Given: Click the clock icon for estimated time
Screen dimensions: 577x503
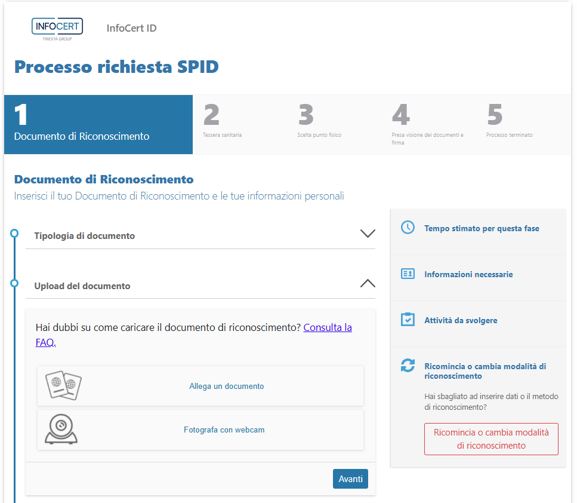Looking at the screenshot, I should (x=408, y=228).
